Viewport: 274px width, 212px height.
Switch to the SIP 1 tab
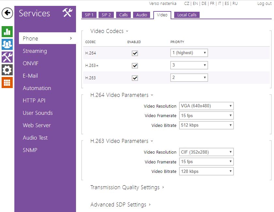(x=89, y=15)
